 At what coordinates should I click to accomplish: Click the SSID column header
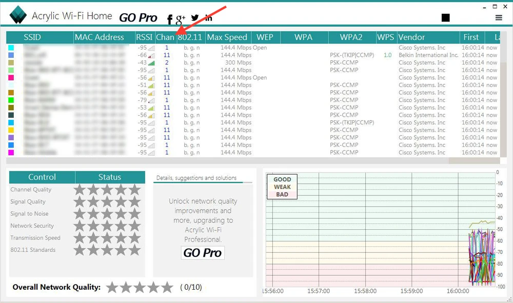click(x=32, y=37)
